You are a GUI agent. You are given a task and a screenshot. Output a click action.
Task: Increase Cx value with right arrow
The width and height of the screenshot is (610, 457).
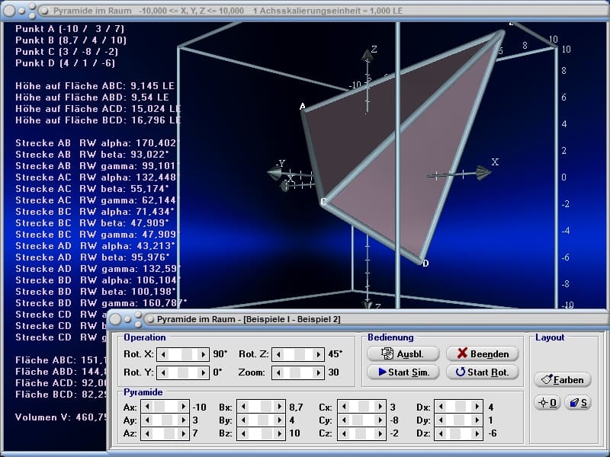[380, 407]
